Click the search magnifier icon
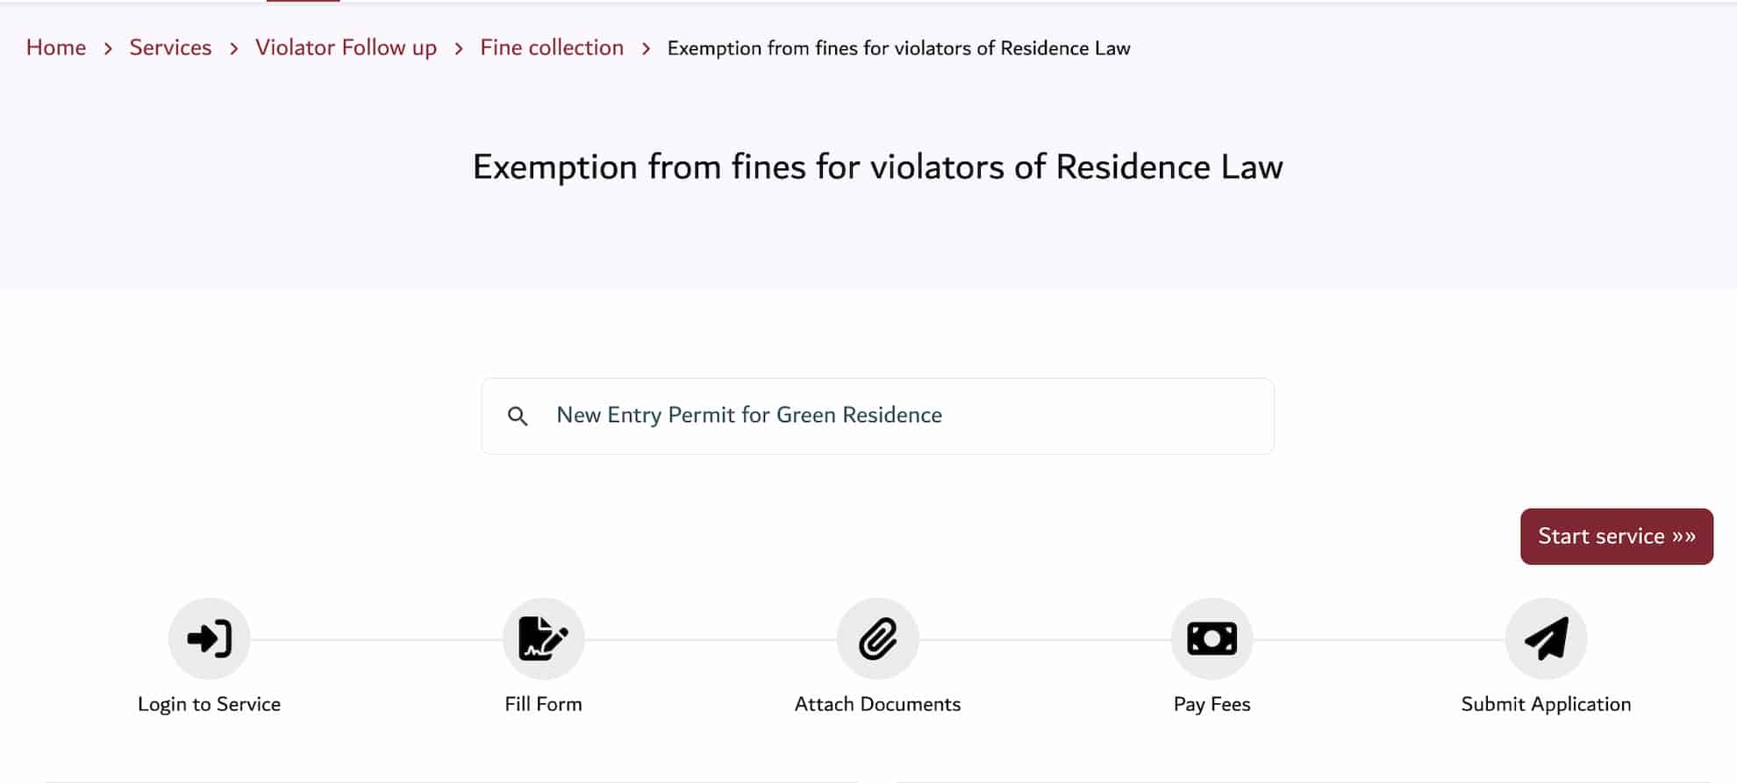The height and width of the screenshot is (783, 1737). (x=518, y=416)
